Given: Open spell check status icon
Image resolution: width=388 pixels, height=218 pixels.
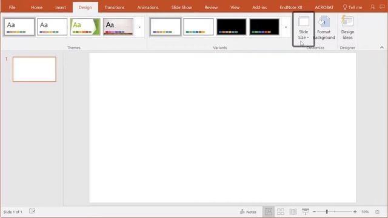Looking at the screenshot, I should (32, 211).
